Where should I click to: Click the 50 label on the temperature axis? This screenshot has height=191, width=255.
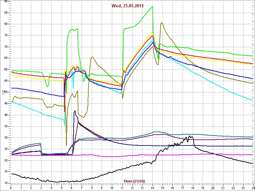pos(5,92)
